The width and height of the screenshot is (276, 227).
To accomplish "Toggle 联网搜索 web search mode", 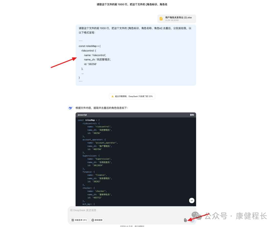I will click(x=97, y=220).
